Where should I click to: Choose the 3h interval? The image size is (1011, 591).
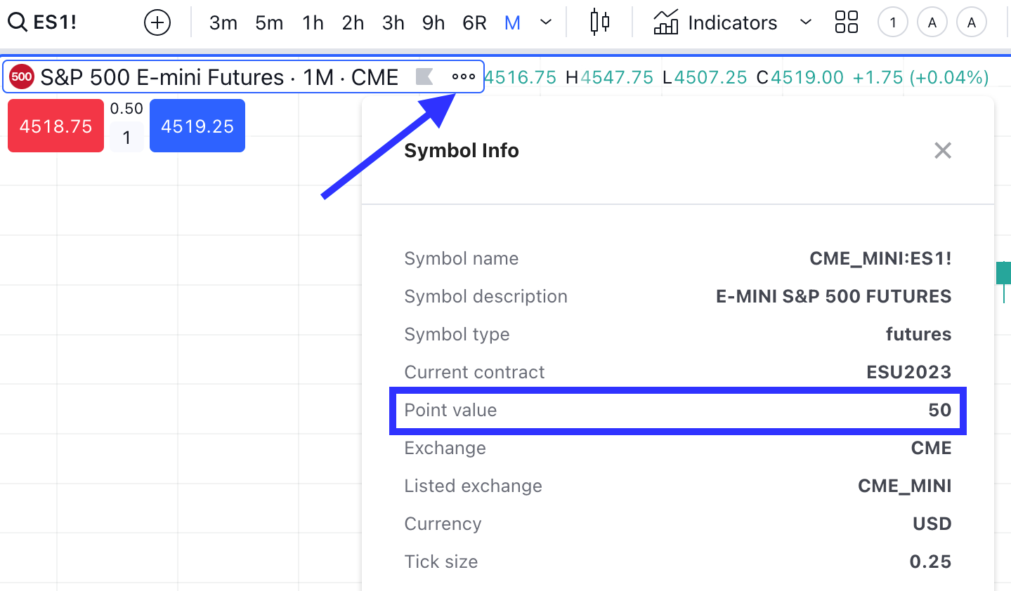pos(393,23)
